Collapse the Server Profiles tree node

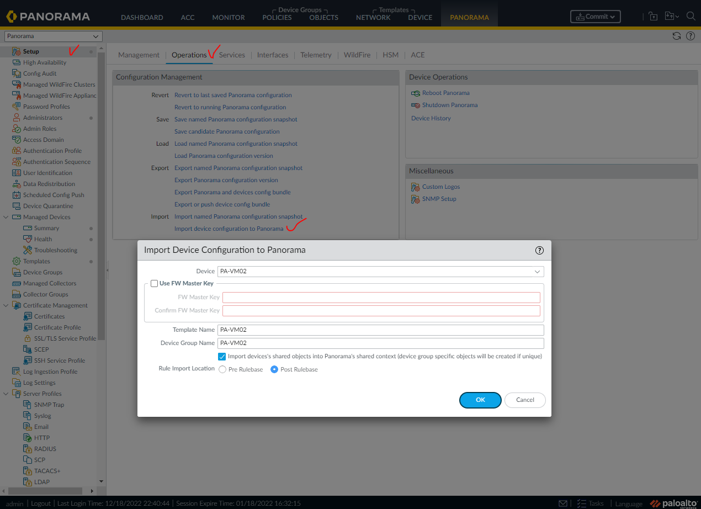6,394
